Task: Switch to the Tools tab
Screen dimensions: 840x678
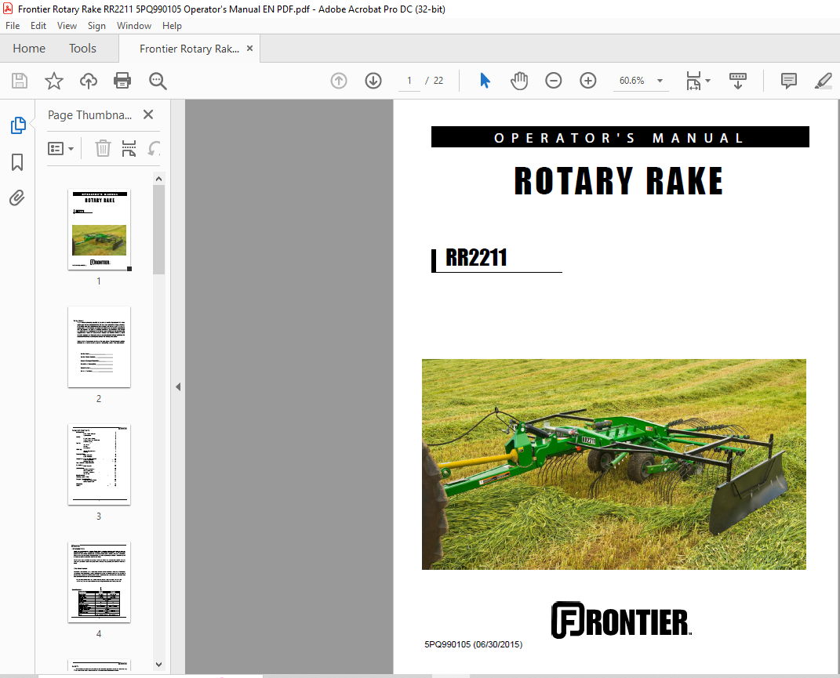Action: pos(82,48)
